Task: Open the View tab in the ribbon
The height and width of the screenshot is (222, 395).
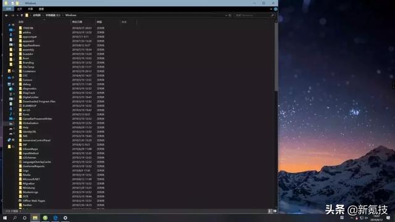Action: coord(41,9)
